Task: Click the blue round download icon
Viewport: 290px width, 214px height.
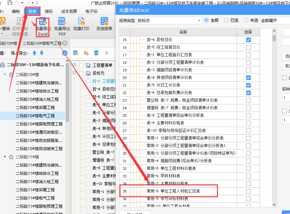Action: click(x=65, y=53)
